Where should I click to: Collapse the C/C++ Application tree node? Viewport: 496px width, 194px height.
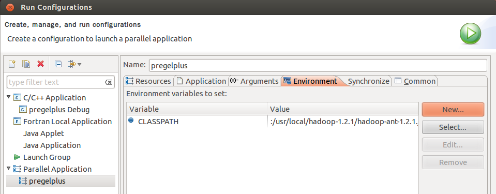pyautogui.click(x=9, y=97)
